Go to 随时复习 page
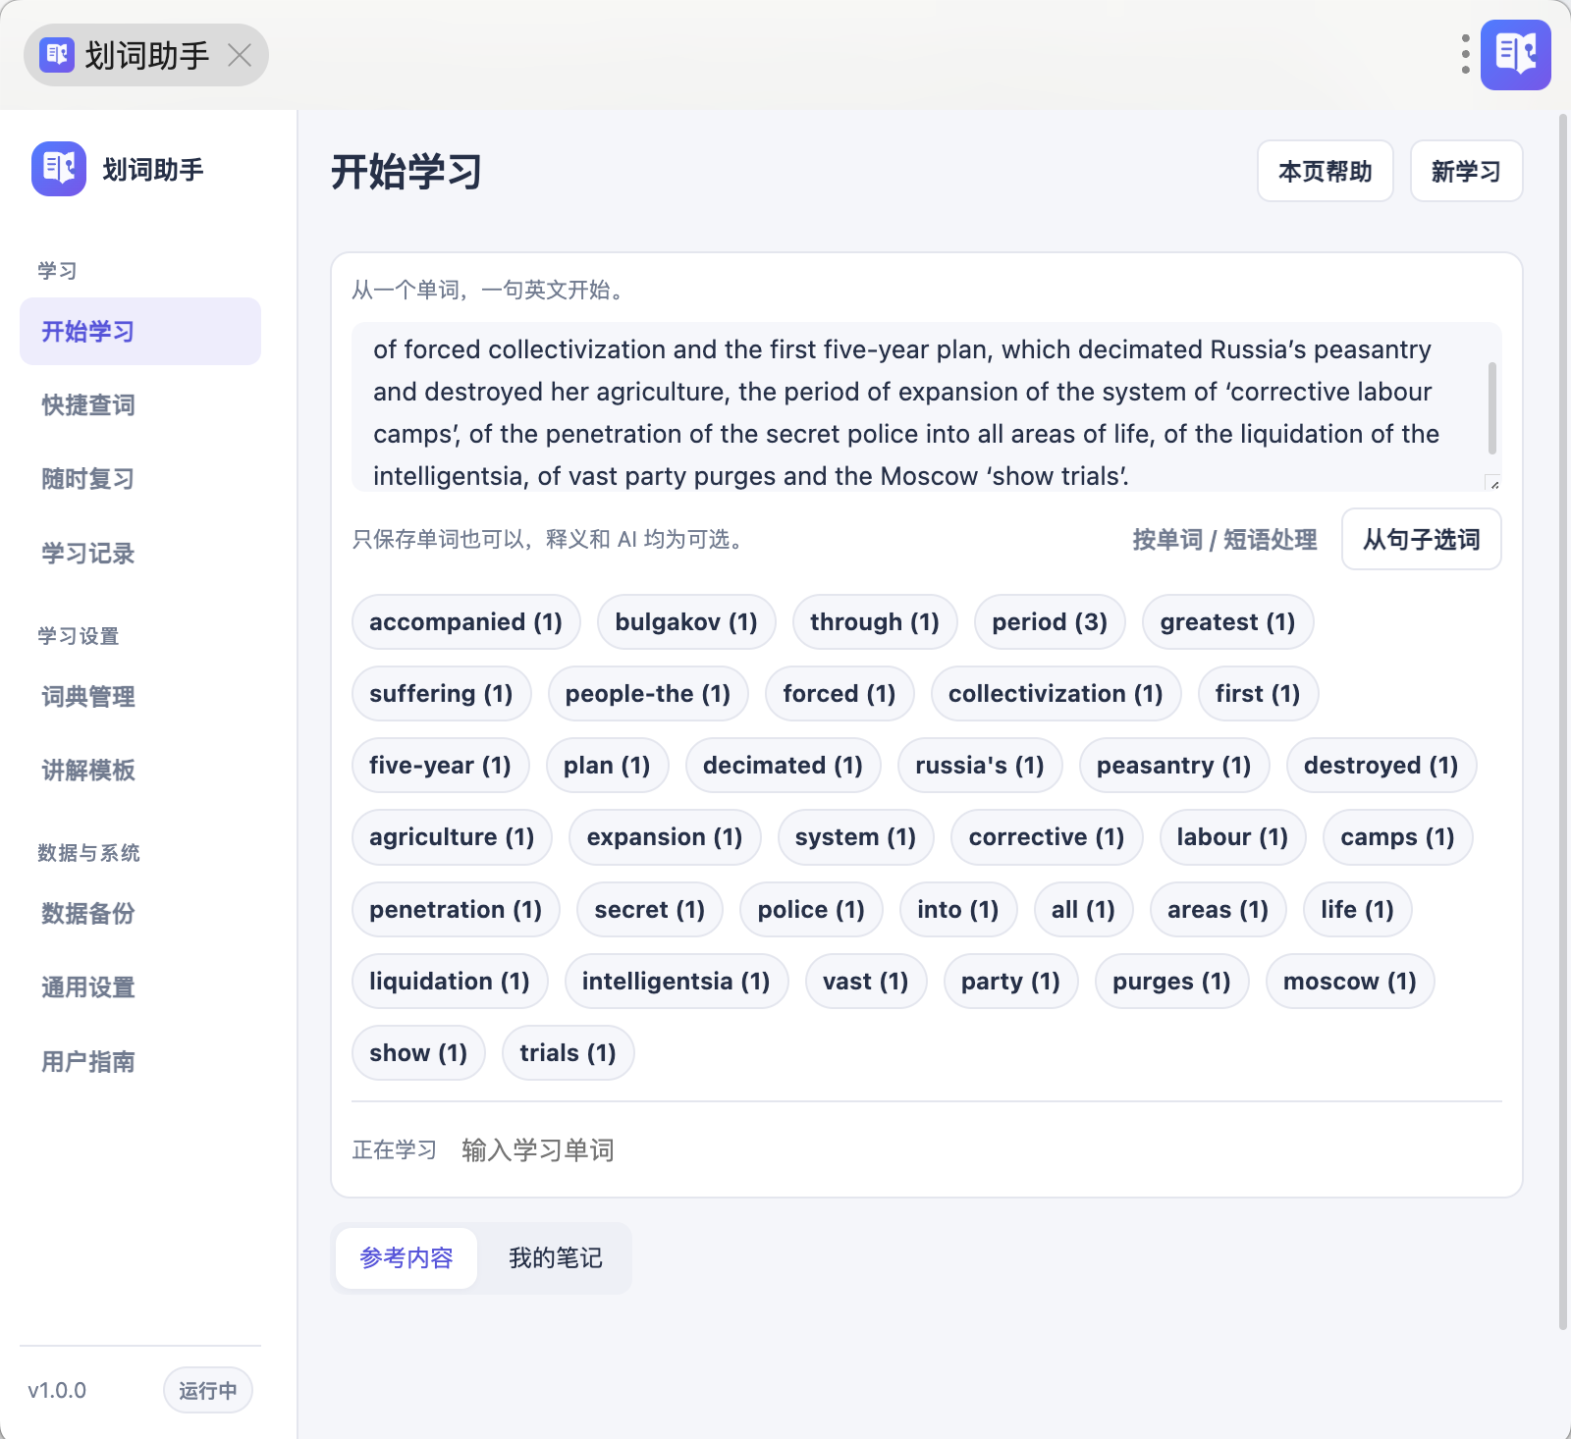 (x=140, y=479)
